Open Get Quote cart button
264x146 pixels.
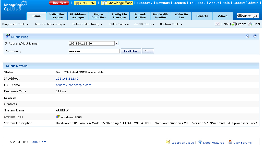pos(85,3)
